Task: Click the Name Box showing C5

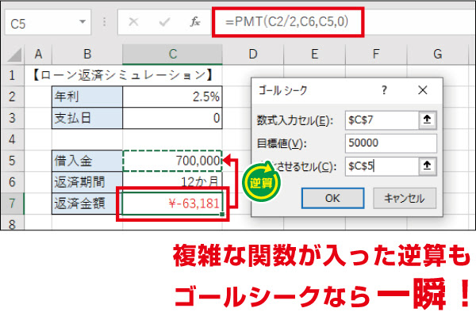Action: pos(48,22)
